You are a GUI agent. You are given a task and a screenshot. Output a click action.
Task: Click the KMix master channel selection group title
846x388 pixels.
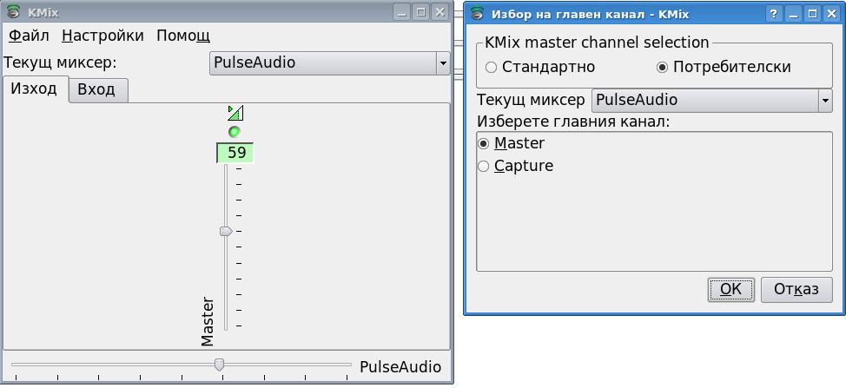[x=597, y=43]
